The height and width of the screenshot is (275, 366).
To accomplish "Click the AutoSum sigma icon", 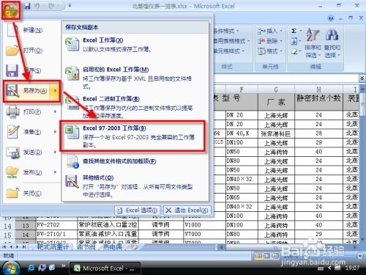I will pos(294,31).
